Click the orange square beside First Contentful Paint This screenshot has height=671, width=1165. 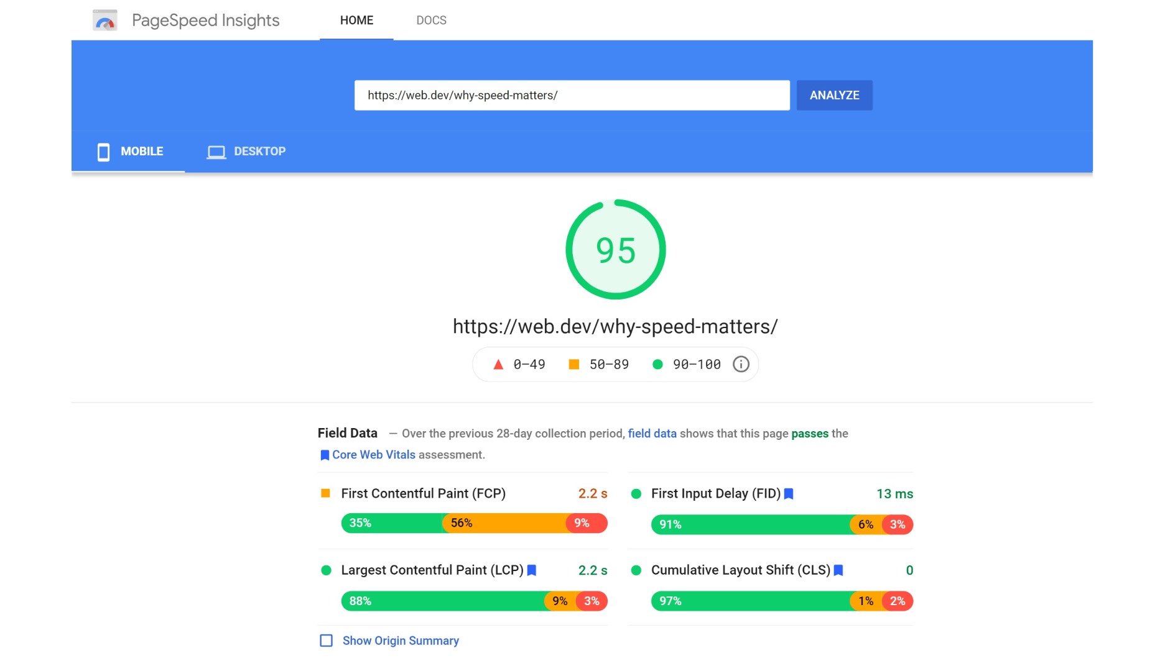325,493
